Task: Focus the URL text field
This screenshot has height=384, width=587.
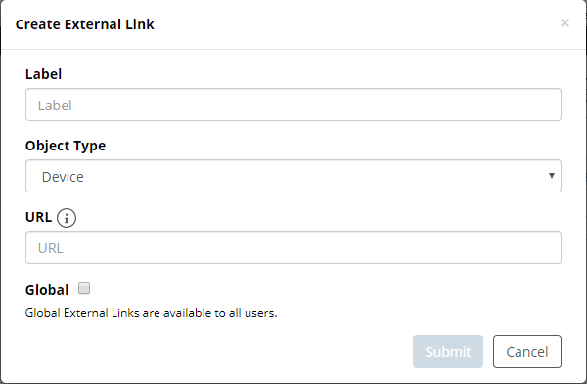Action: coord(293,247)
